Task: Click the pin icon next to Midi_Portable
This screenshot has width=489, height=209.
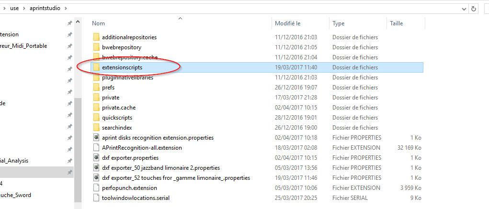Action: pos(69,46)
